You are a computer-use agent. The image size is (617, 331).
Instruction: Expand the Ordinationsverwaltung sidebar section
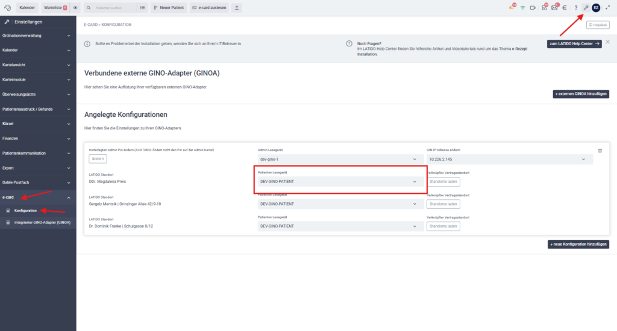[x=37, y=36]
